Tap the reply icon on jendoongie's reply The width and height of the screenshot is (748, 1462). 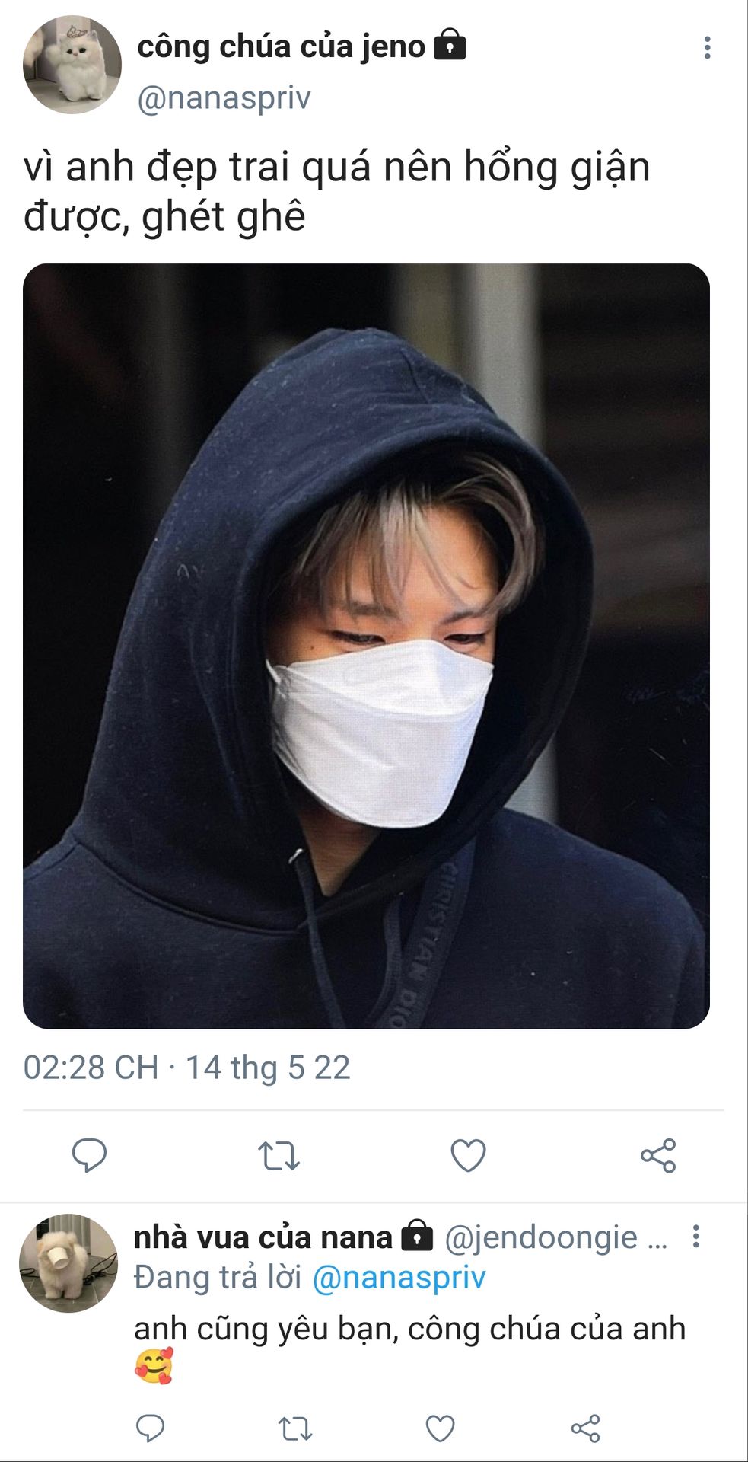(150, 1428)
